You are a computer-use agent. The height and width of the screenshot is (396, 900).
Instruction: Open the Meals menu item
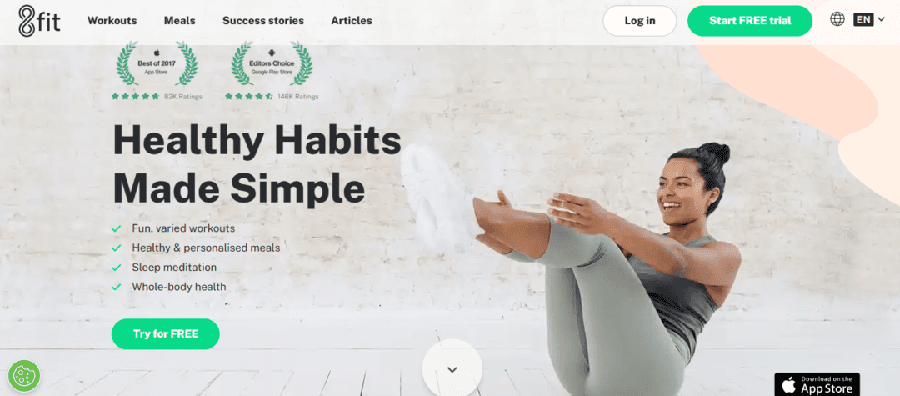click(x=180, y=21)
